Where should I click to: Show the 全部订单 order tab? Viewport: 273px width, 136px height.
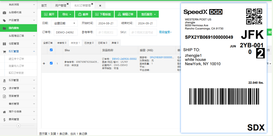48,43
